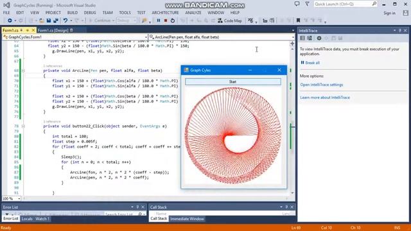This screenshot has width=411, height=231.
Task: Collapse the ArcLine method outline at line 68
Action: click(x=23, y=71)
